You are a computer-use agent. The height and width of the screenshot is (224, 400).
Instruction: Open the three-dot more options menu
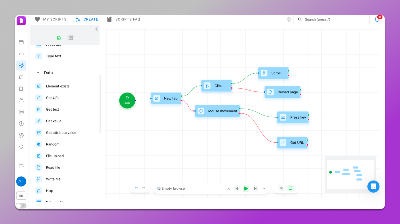[x=263, y=189]
